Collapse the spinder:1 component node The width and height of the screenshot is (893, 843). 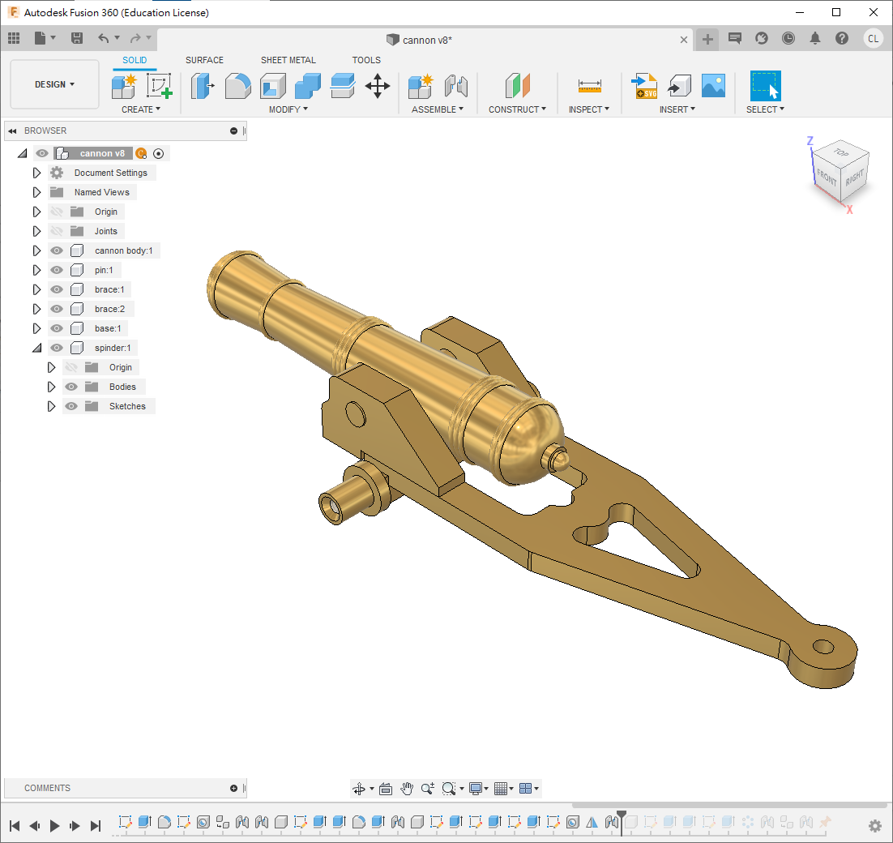coord(36,348)
